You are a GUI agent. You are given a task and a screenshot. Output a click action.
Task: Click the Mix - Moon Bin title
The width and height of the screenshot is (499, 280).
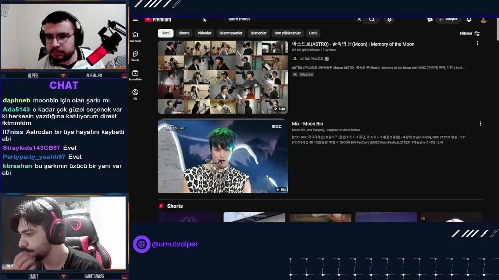point(308,124)
